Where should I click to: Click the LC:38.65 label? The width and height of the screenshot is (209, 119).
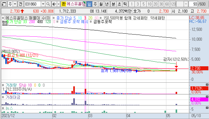tap(197, 18)
